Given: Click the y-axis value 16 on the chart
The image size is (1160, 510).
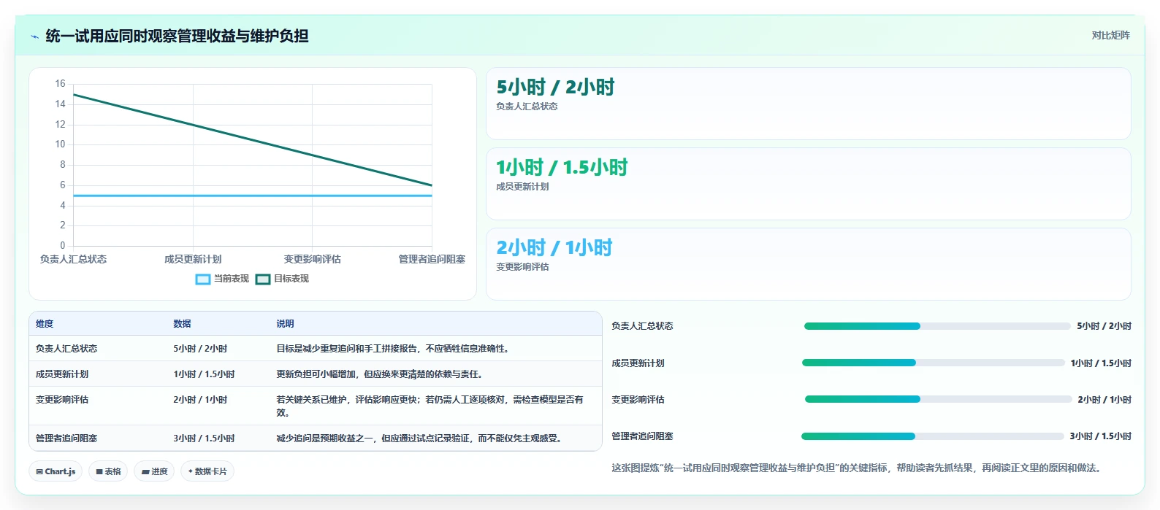Looking at the screenshot, I should pos(60,84).
